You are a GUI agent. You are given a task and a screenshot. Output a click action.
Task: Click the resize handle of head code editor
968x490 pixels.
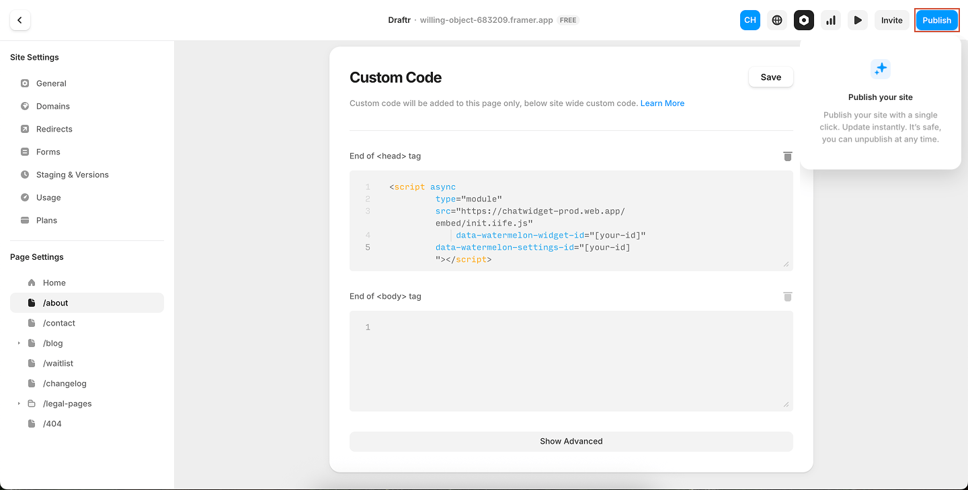click(786, 264)
